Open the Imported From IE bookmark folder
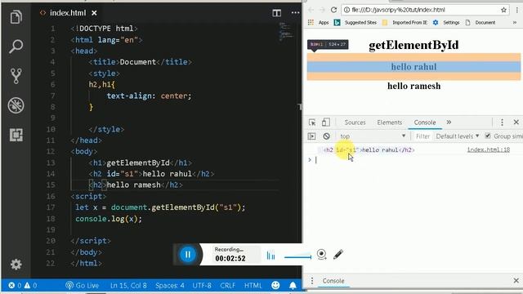 405,23
